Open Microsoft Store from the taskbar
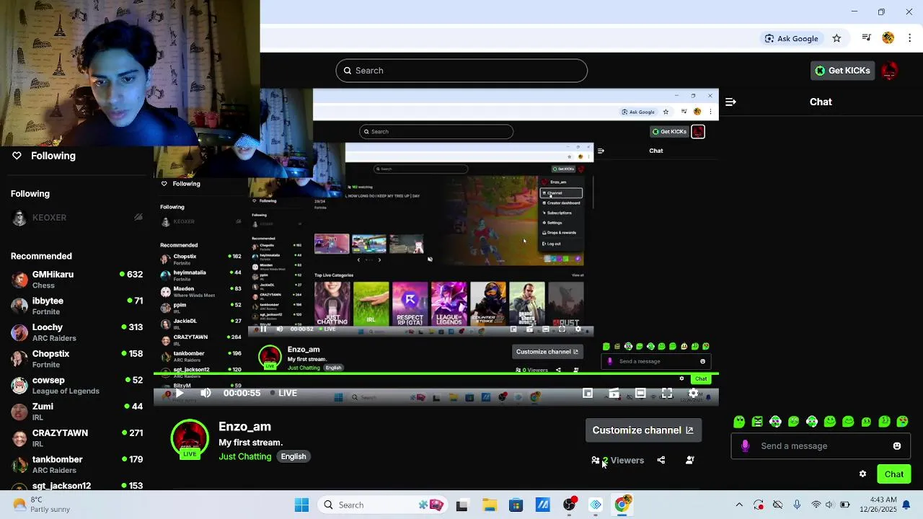This screenshot has width=923, height=519. [516, 505]
